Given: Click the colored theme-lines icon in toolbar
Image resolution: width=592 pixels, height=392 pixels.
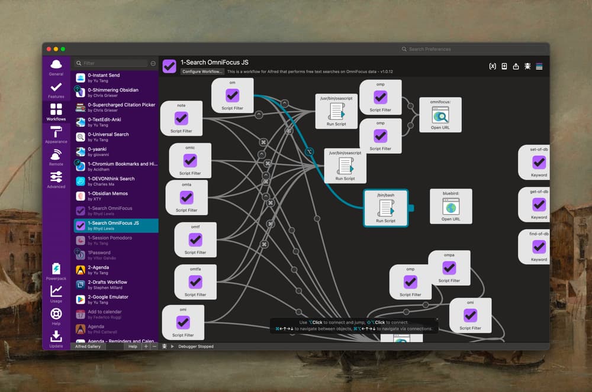Looking at the screenshot, I should click(539, 66).
